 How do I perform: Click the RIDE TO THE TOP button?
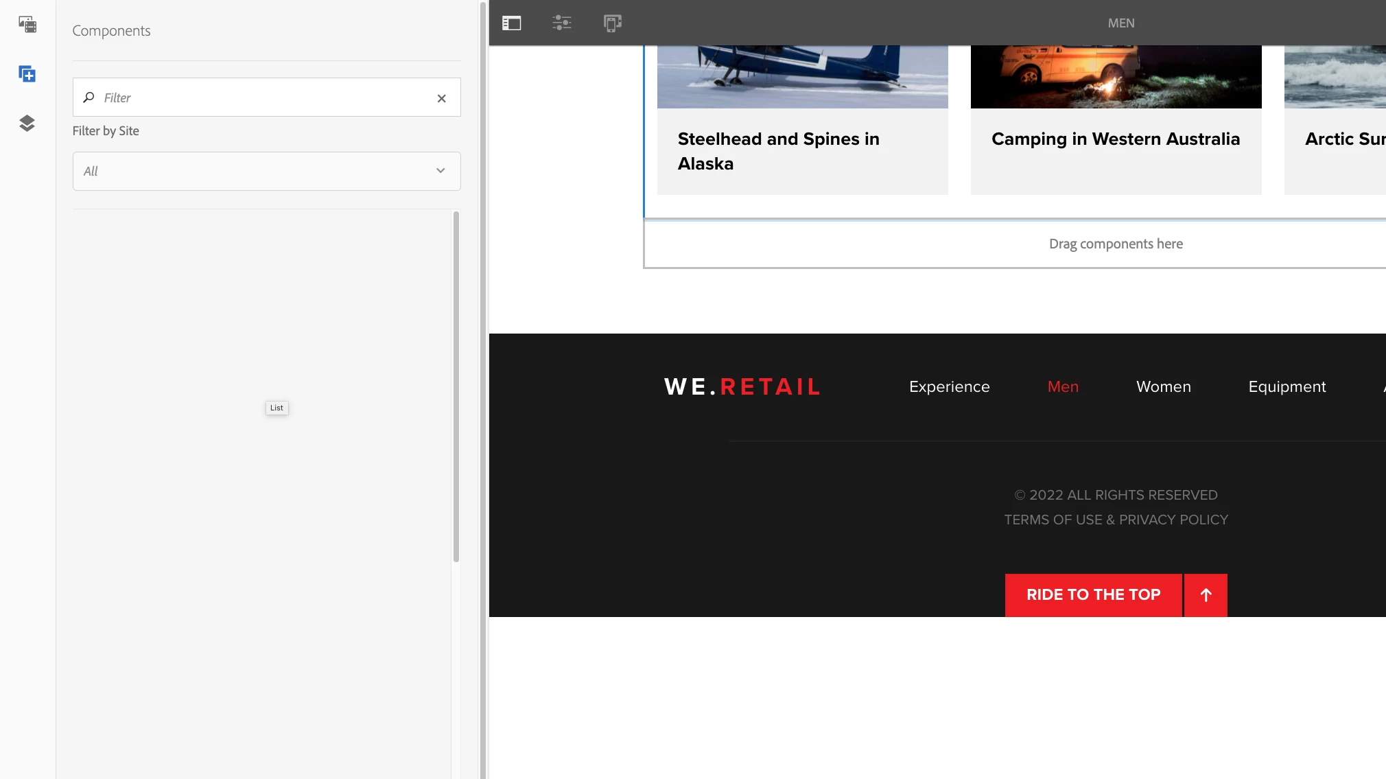click(1093, 595)
